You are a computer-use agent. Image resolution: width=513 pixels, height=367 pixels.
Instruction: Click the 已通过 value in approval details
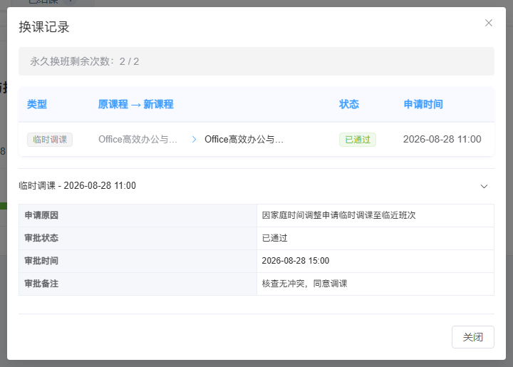(x=274, y=238)
